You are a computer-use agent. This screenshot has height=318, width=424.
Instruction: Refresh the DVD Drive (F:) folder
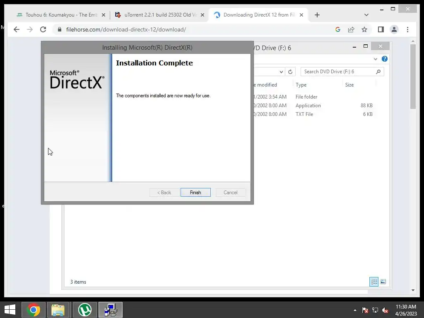tap(290, 72)
